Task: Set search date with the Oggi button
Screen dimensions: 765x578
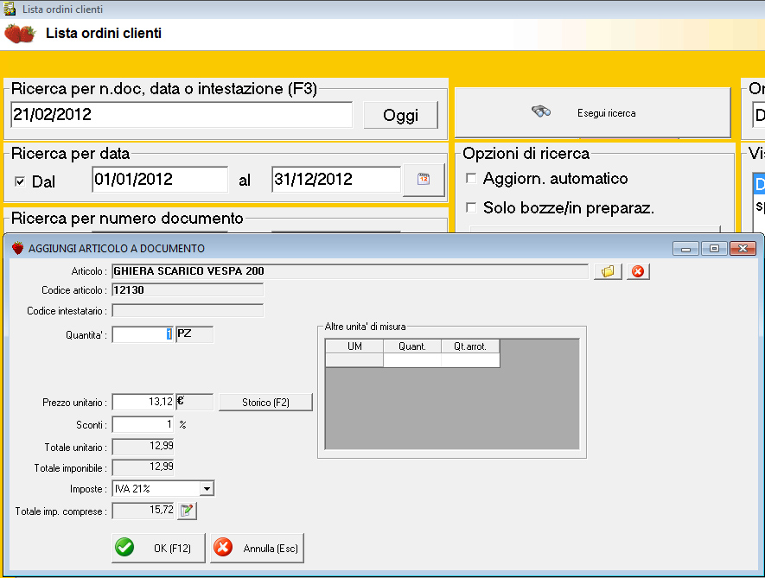Action: 400,115
